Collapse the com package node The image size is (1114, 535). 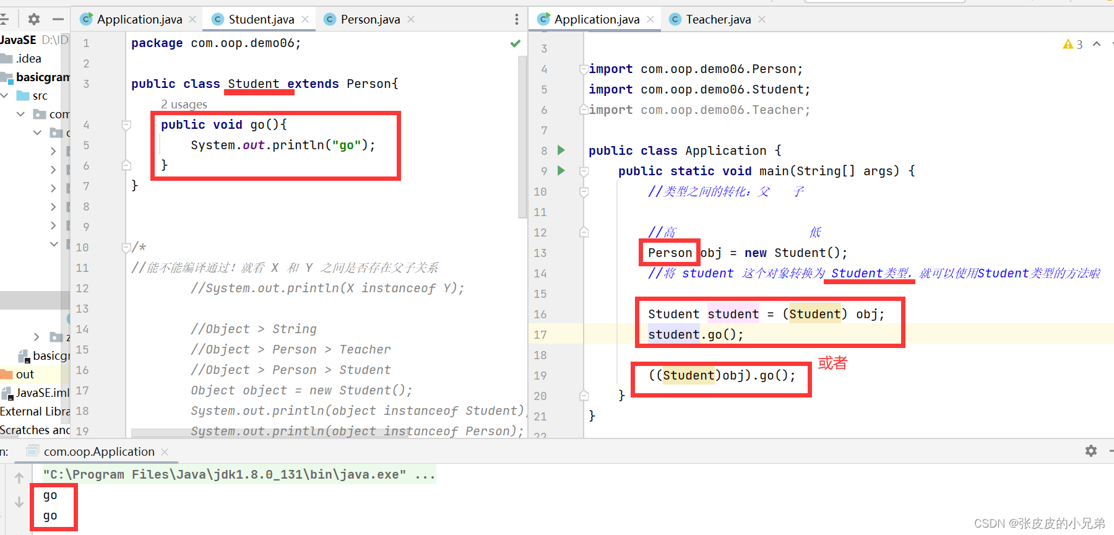20,114
